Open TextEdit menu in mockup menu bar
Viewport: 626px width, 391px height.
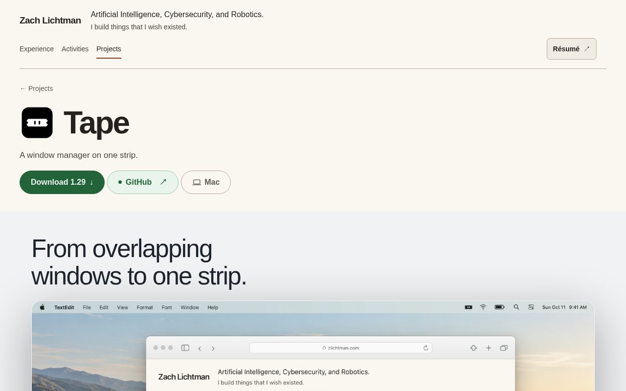point(64,307)
